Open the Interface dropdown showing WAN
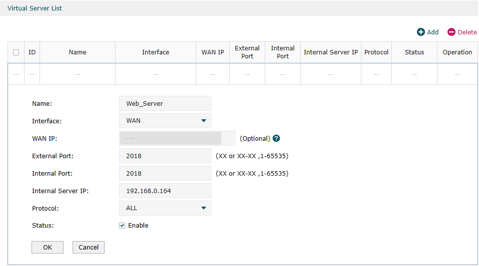 165,121
